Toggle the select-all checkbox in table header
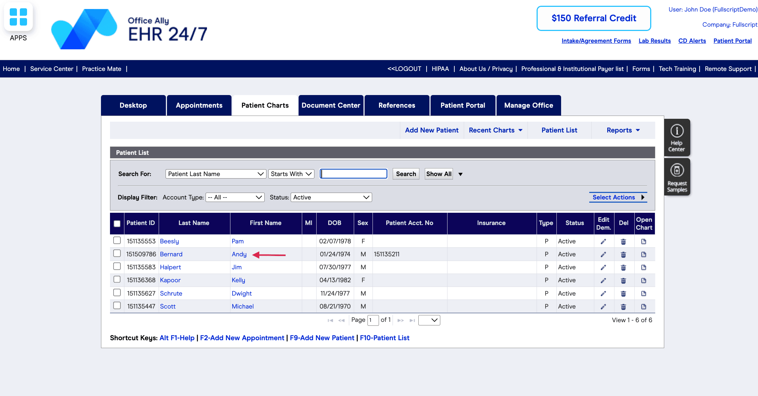 (117, 224)
